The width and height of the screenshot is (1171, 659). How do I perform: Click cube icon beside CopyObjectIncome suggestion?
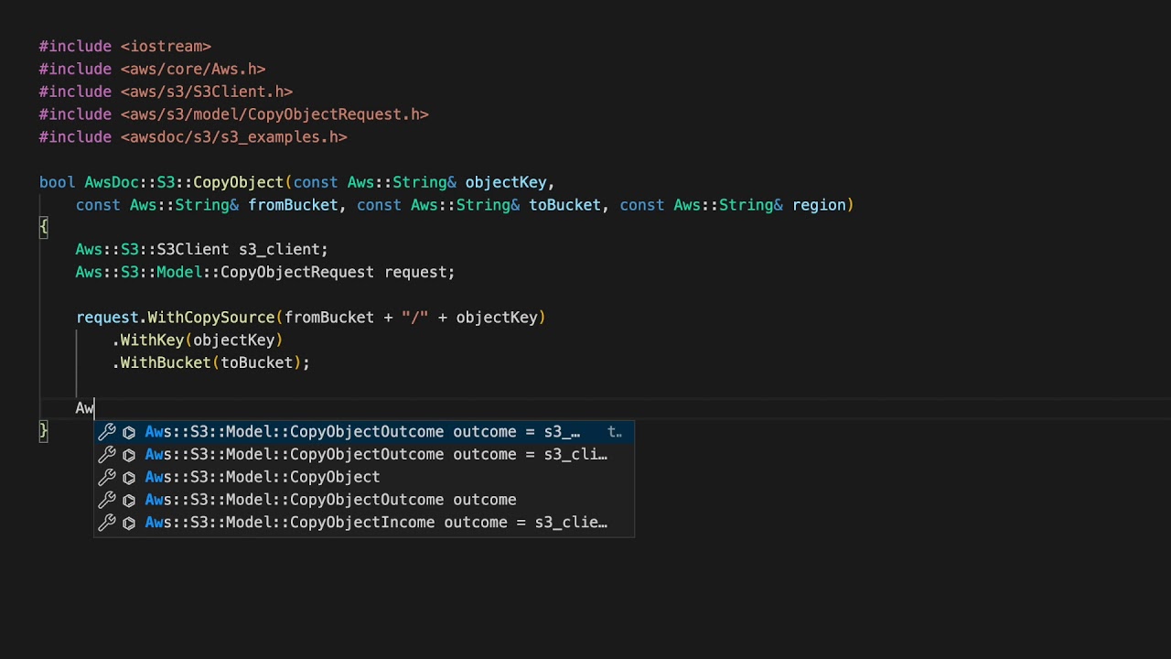tap(129, 524)
